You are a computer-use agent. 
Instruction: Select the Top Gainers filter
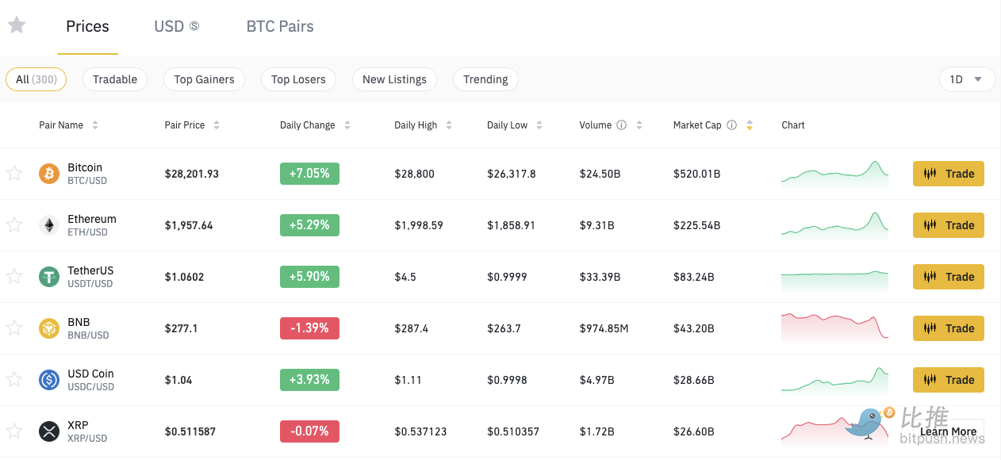pyautogui.click(x=204, y=79)
